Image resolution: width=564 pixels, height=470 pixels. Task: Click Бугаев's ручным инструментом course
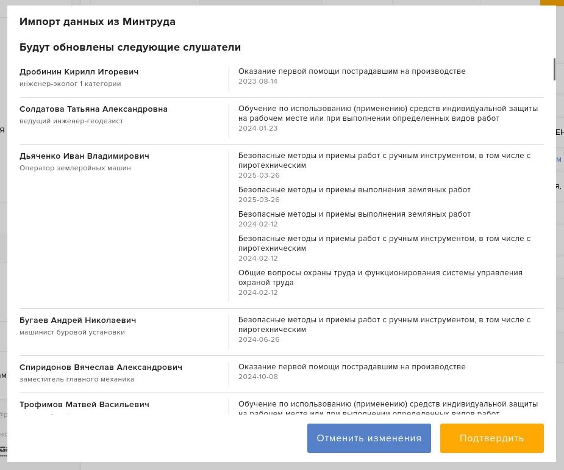tap(385, 324)
